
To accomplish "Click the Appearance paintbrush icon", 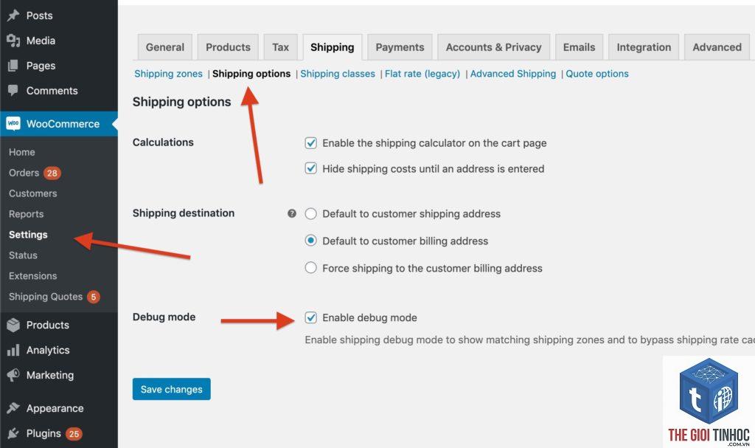I will [13, 408].
